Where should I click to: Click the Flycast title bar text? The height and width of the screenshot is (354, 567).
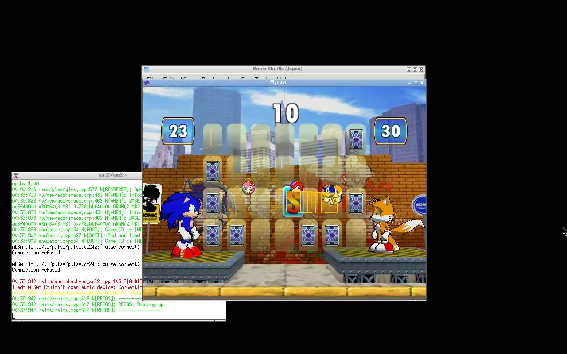278,82
